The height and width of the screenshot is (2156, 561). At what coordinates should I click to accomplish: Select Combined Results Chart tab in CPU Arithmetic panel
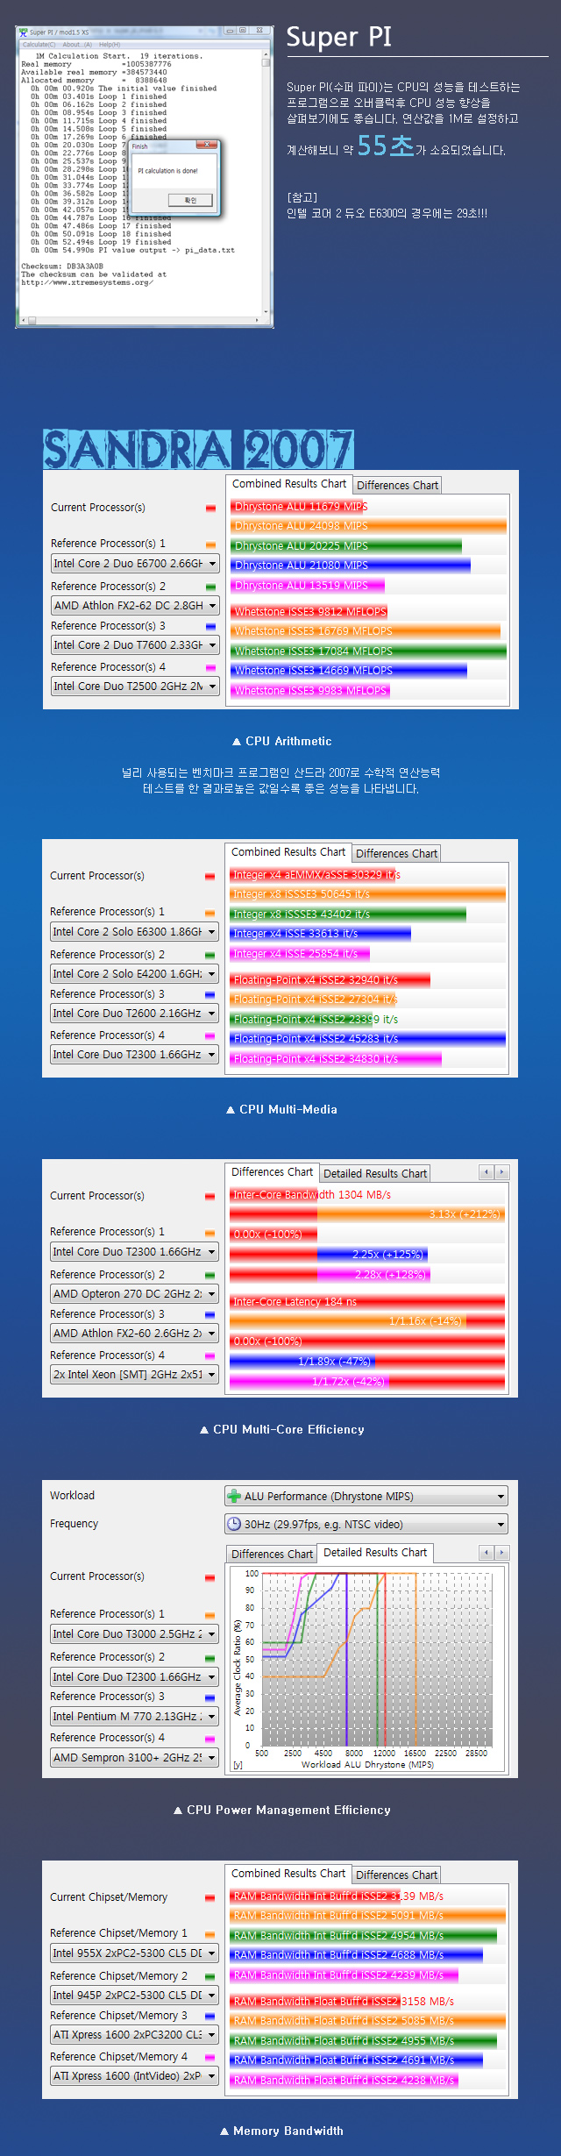[x=289, y=484]
